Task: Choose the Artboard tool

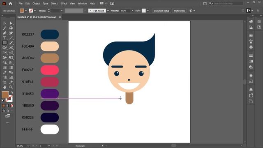Action: pyautogui.click(x=5, y=82)
